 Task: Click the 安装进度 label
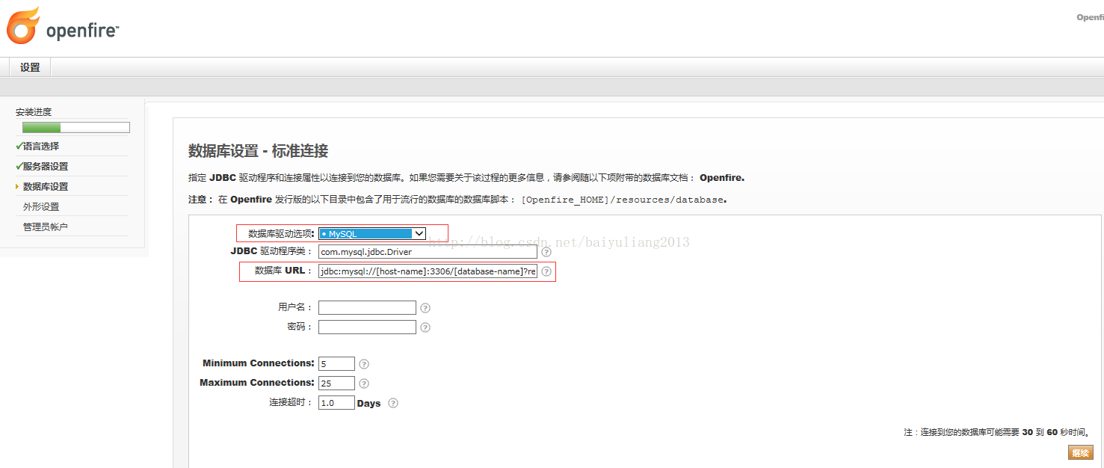coord(34,112)
